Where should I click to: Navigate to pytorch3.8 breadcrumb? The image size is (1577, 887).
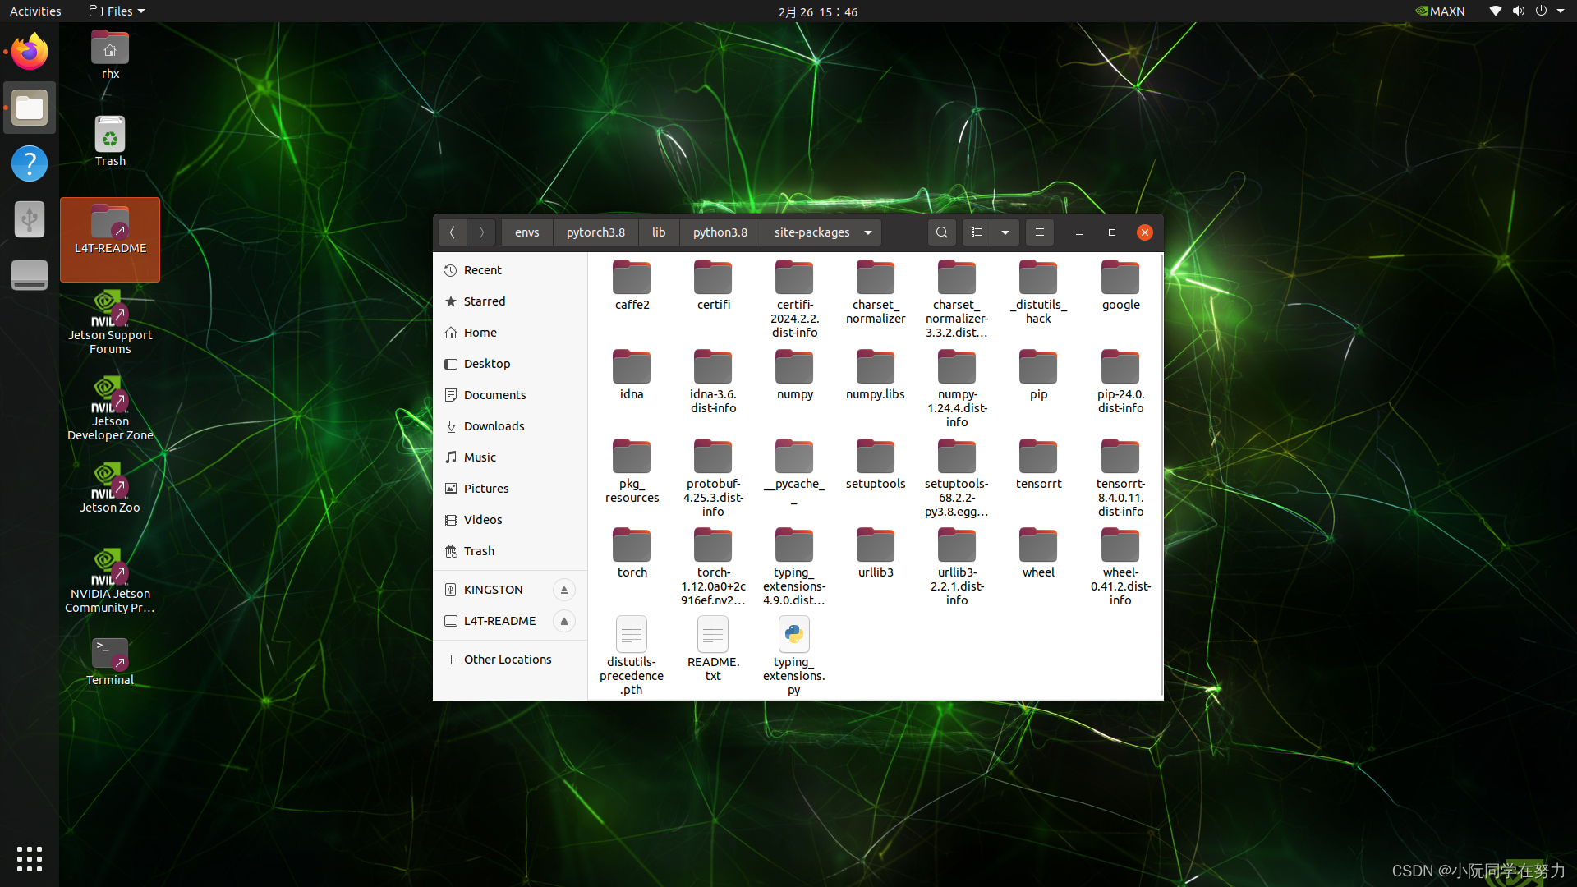point(595,232)
